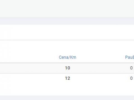Click the lavender band at the bottom

pyautogui.click(x=67, y=98)
